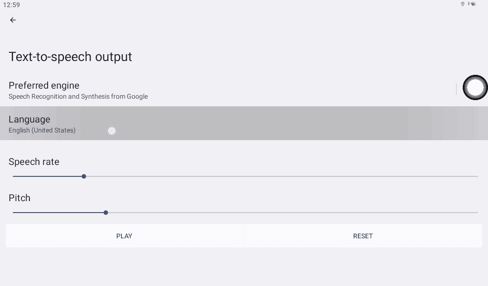
Task: Tap the Wi-Fi signal status icon
Action: click(473, 4)
